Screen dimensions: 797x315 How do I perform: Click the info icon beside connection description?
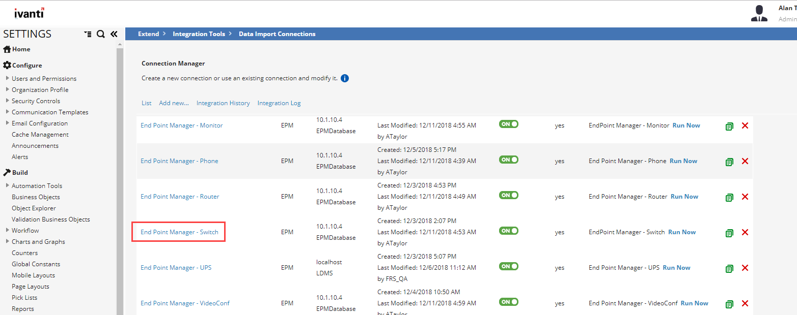click(345, 78)
